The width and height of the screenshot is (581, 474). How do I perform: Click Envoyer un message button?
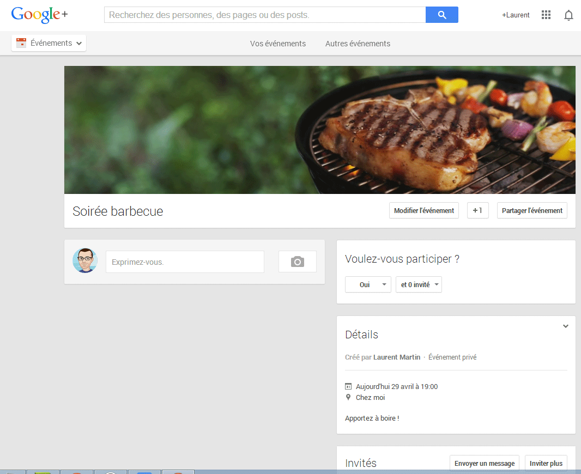485,463
